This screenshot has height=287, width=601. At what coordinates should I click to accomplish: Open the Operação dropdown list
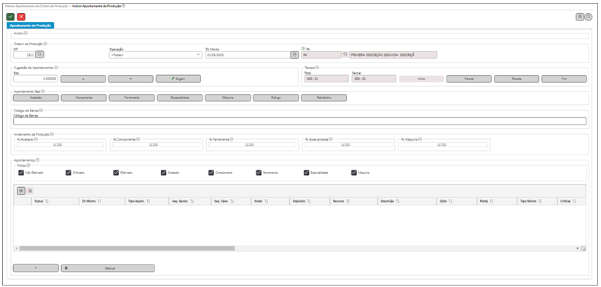(x=155, y=55)
